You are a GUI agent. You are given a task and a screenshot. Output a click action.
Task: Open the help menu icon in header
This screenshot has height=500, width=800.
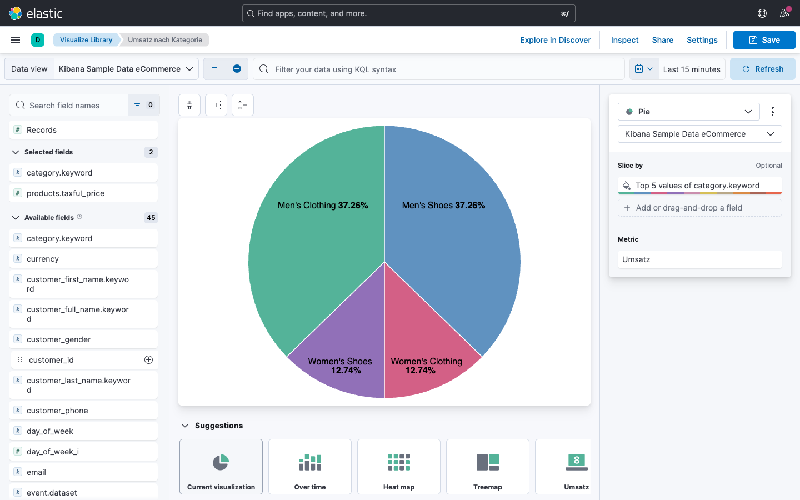[762, 13]
